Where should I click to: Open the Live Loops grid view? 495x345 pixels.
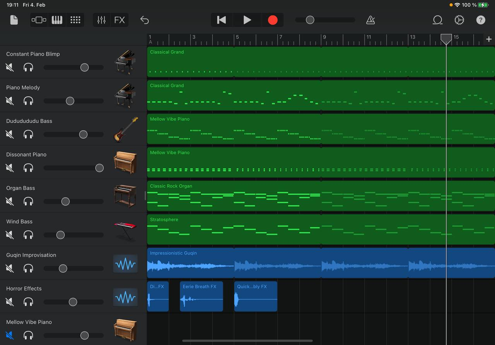tap(75, 20)
